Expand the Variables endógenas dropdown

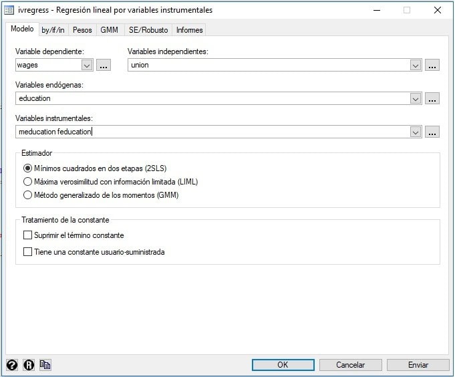click(x=416, y=98)
